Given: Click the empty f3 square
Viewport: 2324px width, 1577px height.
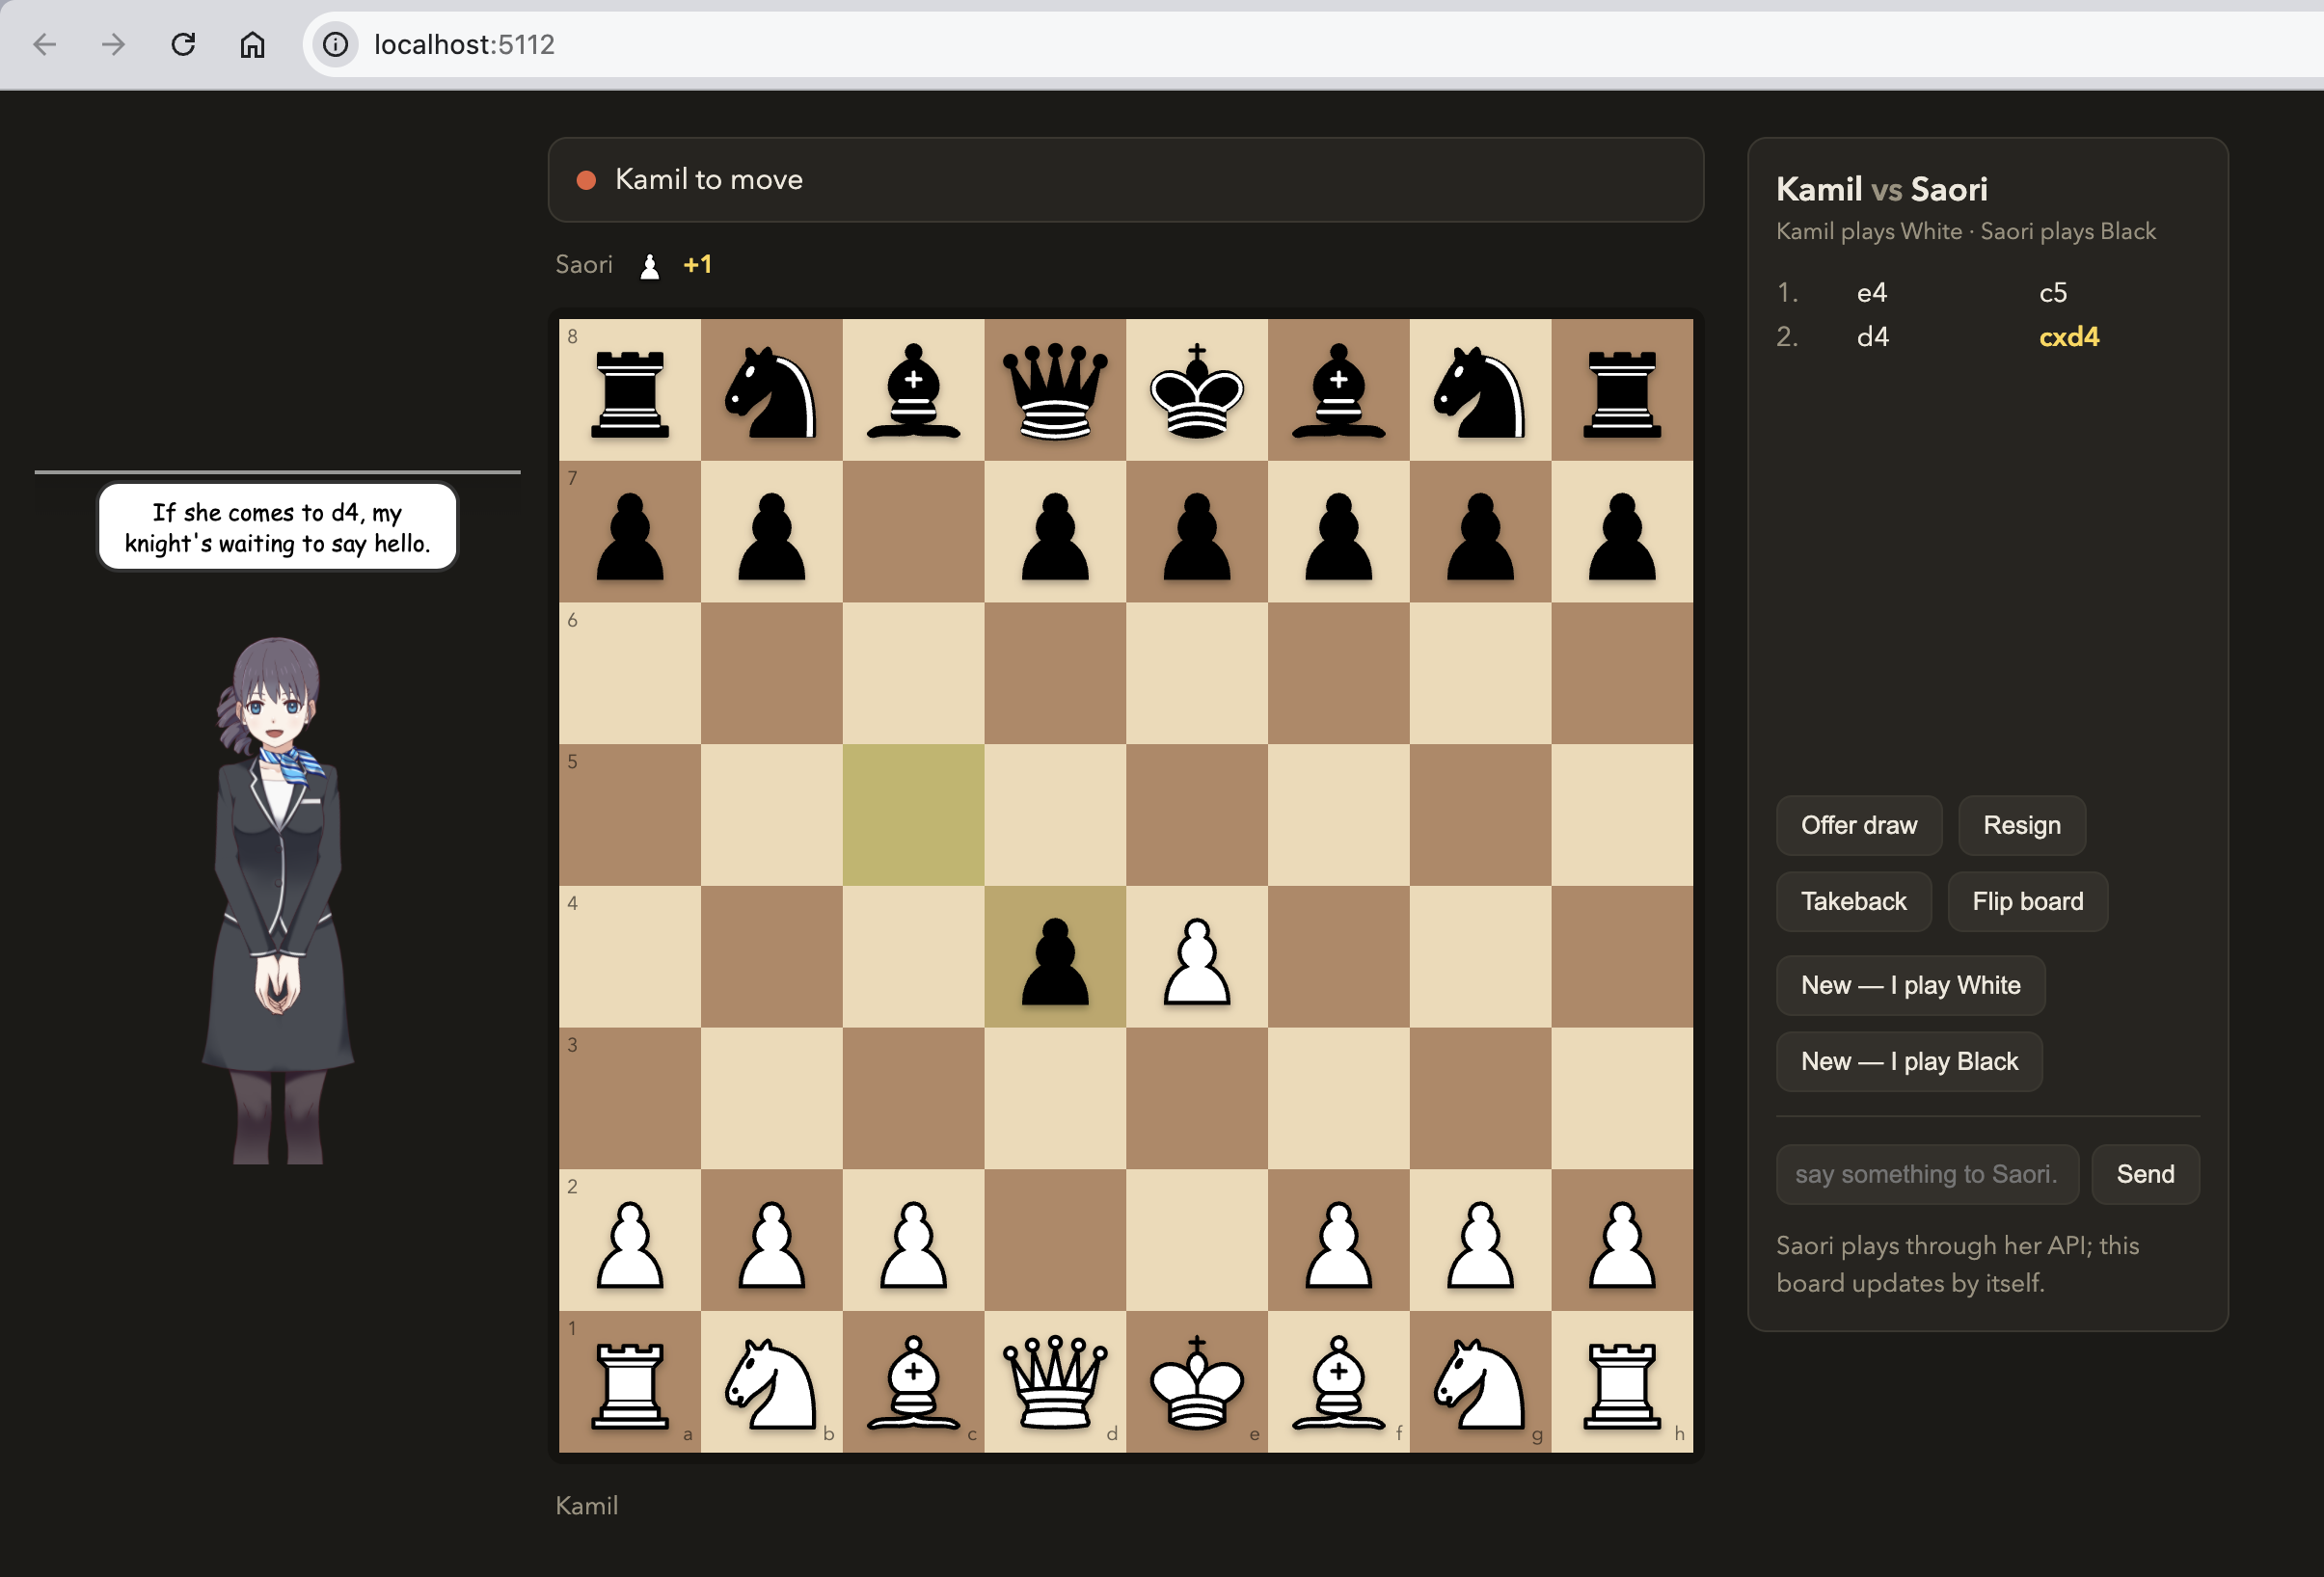Looking at the screenshot, I should point(1339,1098).
